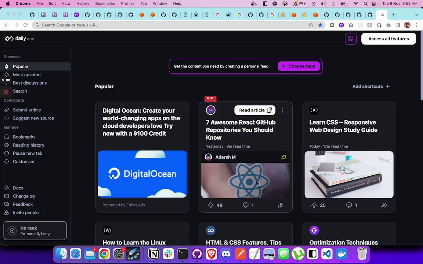The image size is (423, 264).
Task: Open source icon on Optimization Techniques card
Action: click(314, 230)
